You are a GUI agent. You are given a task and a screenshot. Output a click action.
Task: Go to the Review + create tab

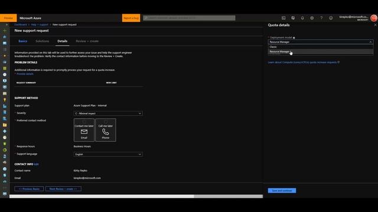[x=87, y=41]
